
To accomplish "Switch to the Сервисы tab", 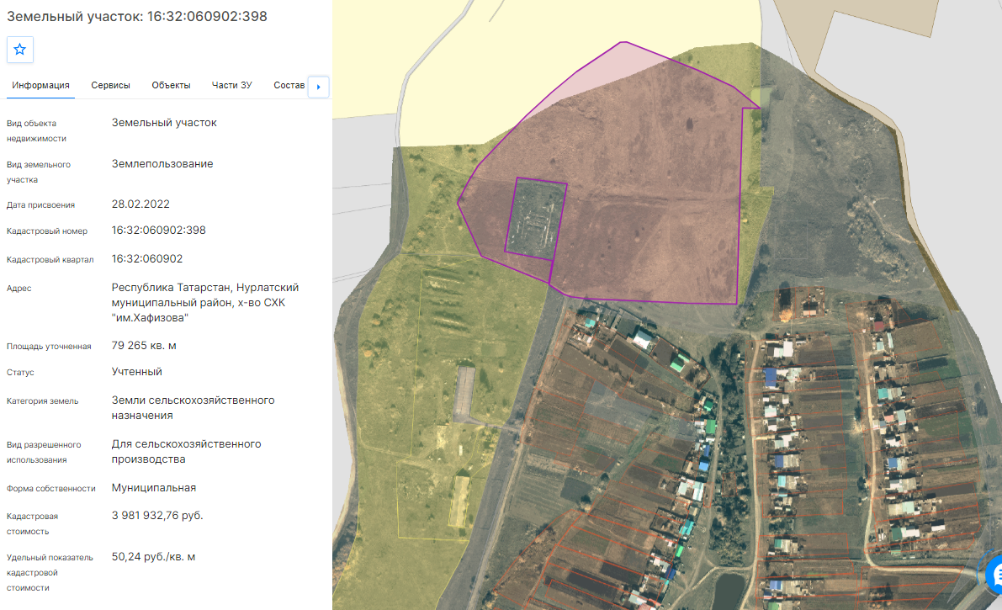I will click(110, 85).
